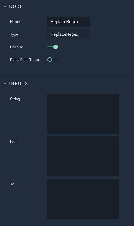Collapse the NODE section chevron
The width and height of the screenshot is (134, 226).
pyautogui.click(x=5, y=6)
